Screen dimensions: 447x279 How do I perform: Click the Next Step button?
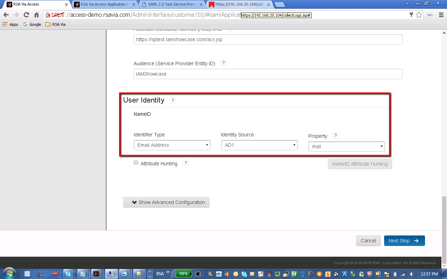click(404, 241)
